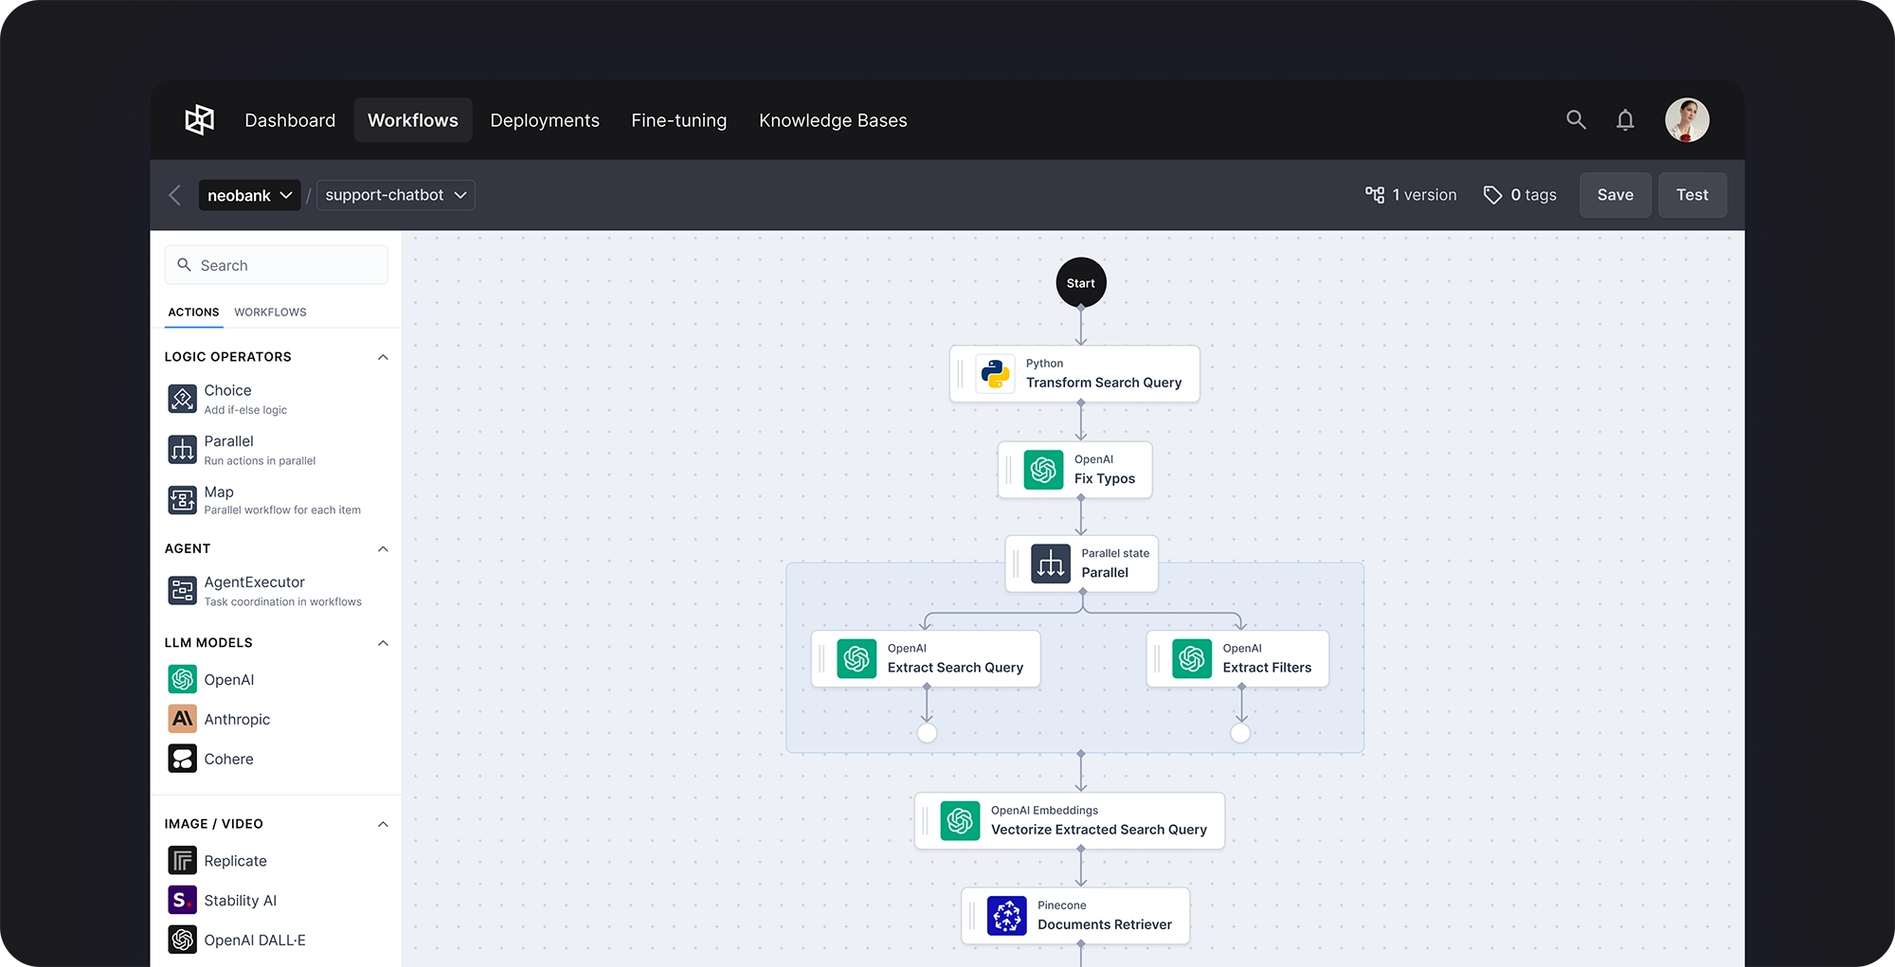Select the Anthropic model icon

coord(182,719)
